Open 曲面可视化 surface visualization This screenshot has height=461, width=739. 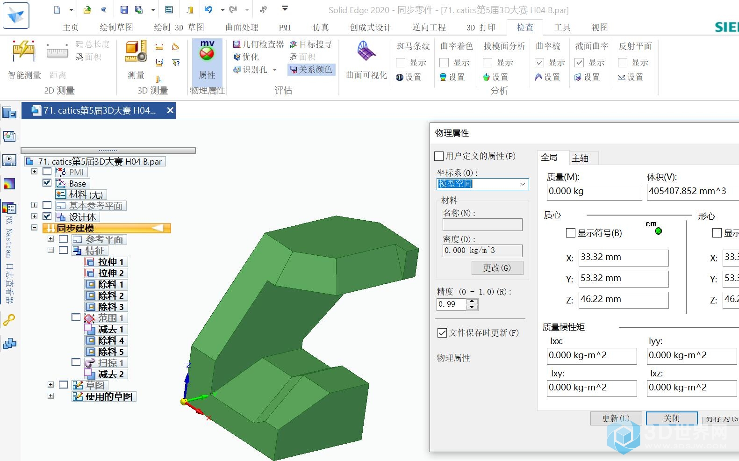pyautogui.click(x=366, y=60)
